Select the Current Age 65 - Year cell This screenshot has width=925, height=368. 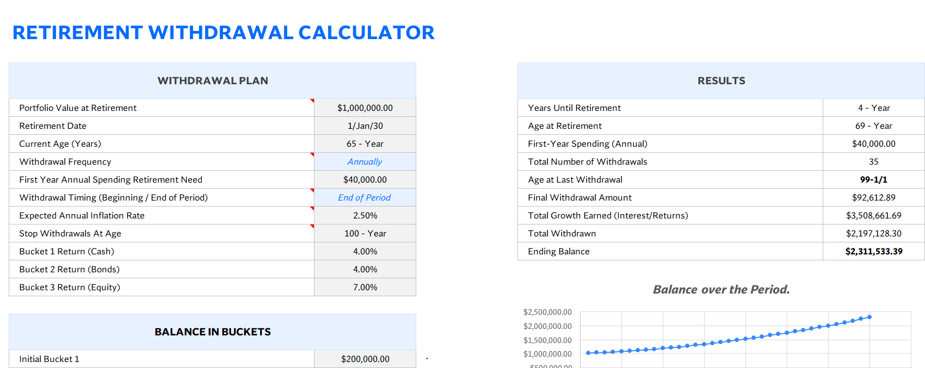[365, 144]
